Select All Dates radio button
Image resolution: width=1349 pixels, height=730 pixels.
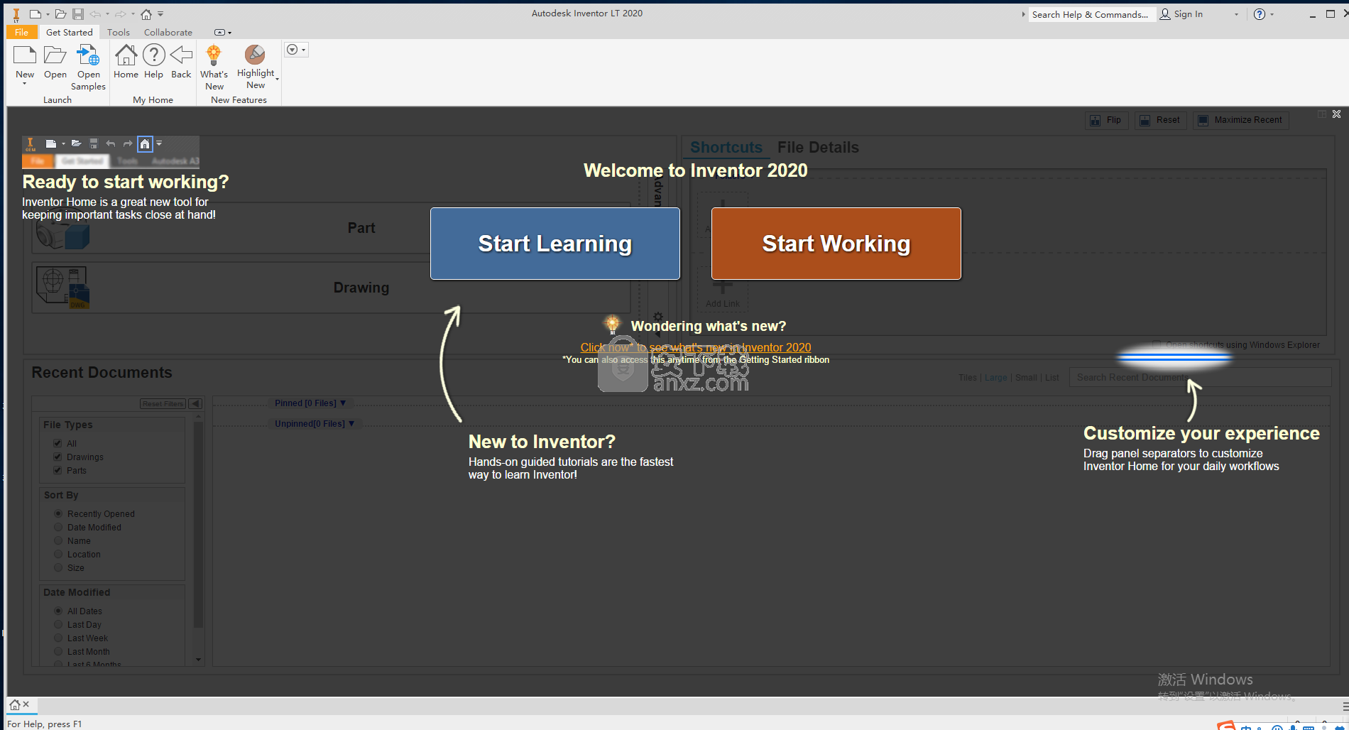tap(58, 611)
